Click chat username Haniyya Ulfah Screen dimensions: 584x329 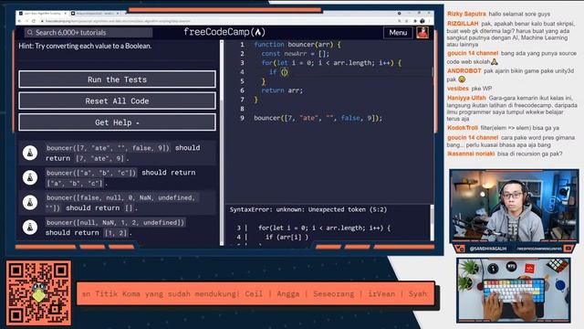pos(466,98)
